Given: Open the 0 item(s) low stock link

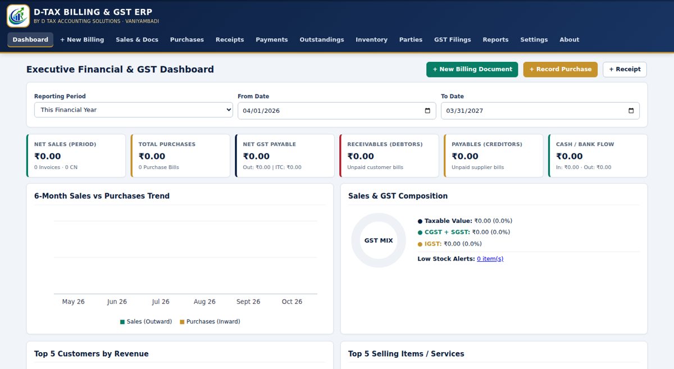Looking at the screenshot, I should pos(490,259).
